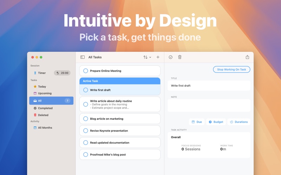The image size is (281, 175).
Task: Check off Read updated documentation
Action: (x=86, y=143)
